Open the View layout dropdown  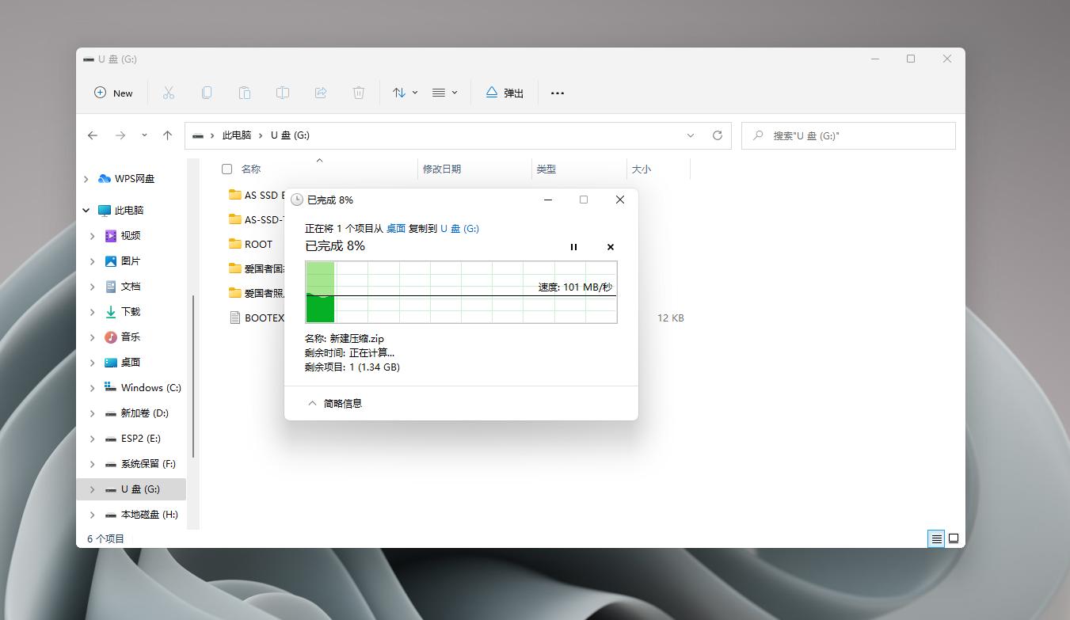[444, 93]
